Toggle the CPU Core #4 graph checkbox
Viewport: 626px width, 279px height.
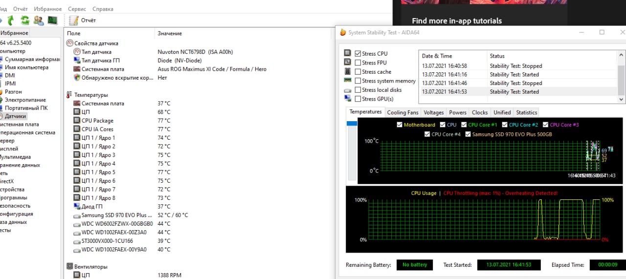[427, 134]
